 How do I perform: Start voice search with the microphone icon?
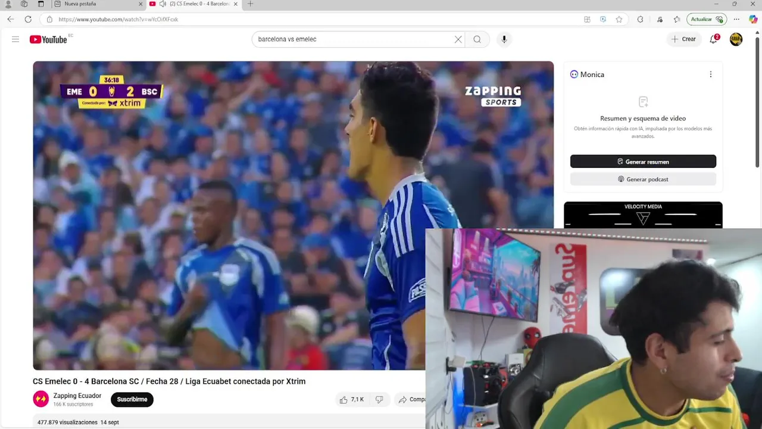504,39
